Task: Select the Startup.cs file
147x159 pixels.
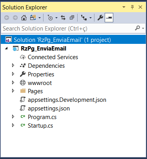Action: 40,126
